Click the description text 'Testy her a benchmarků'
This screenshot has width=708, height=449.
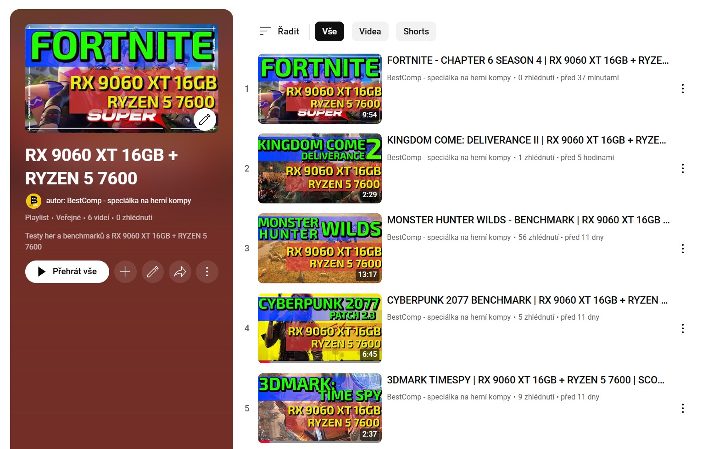[x=116, y=241]
